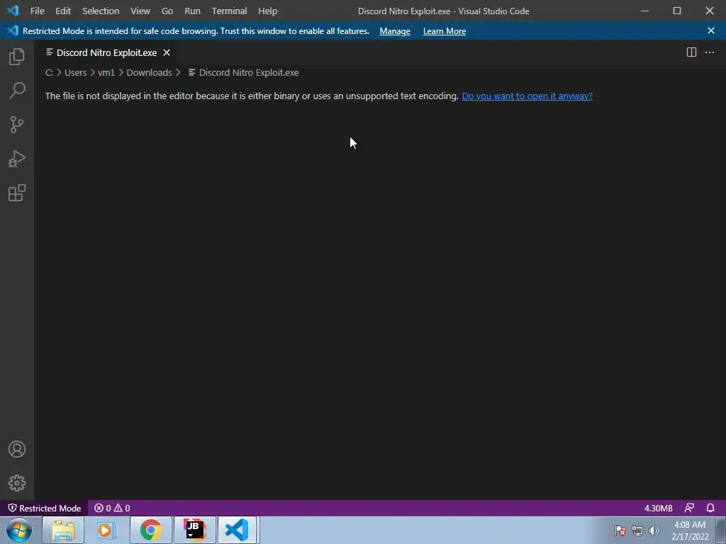
Task: Open File Explorer from the taskbar
Action: point(63,530)
